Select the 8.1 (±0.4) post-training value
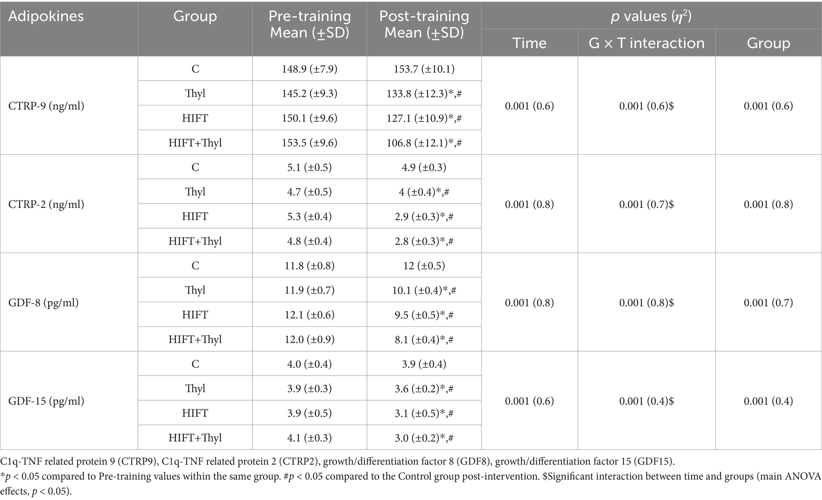The height and width of the screenshot is (500, 822). click(x=424, y=339)
